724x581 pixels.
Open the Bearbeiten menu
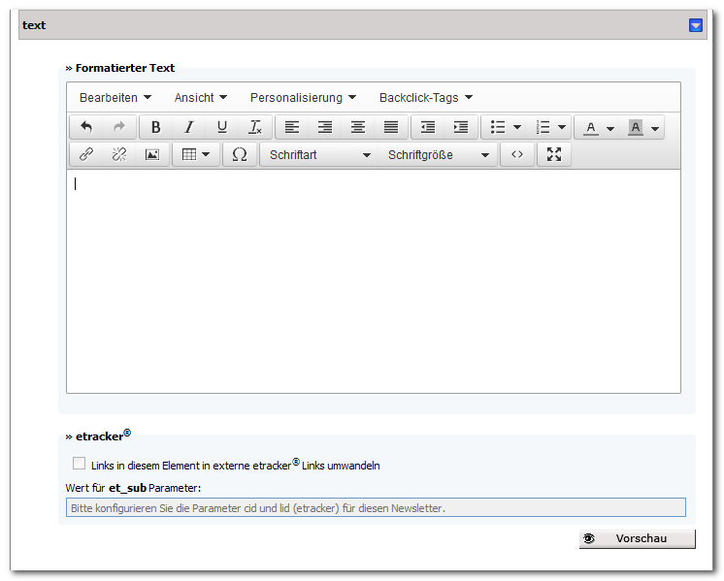[x=115, y=97]
